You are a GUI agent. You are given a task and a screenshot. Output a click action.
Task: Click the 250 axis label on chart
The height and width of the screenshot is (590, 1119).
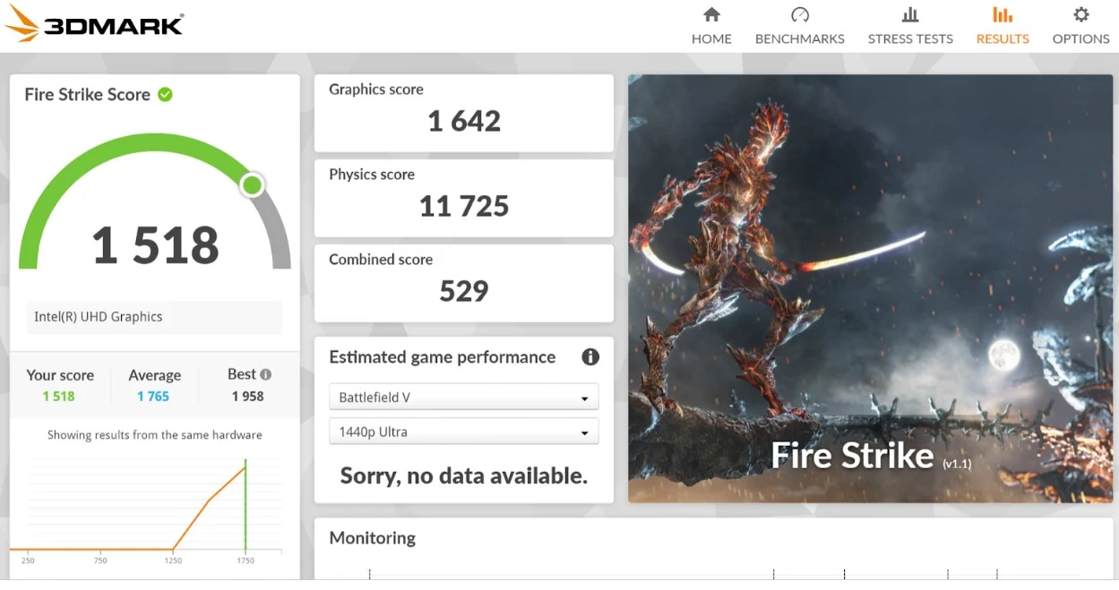tap(28, 560)
